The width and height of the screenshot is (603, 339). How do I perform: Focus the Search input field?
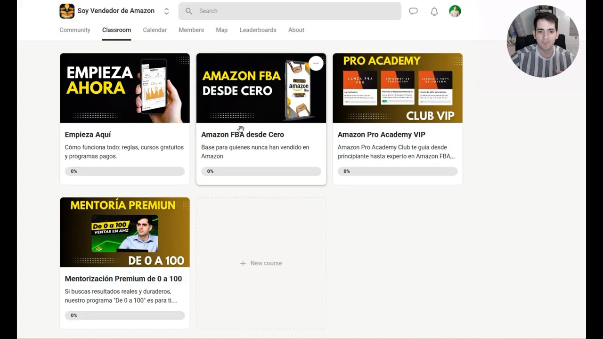(x=290, y=11)
